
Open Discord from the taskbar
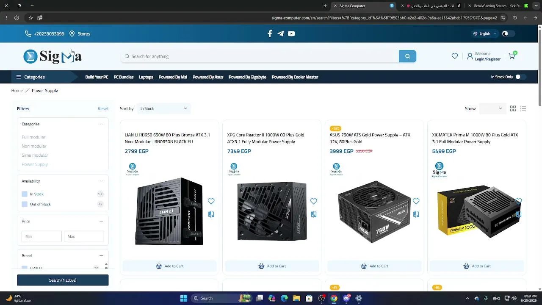point(346,298)
